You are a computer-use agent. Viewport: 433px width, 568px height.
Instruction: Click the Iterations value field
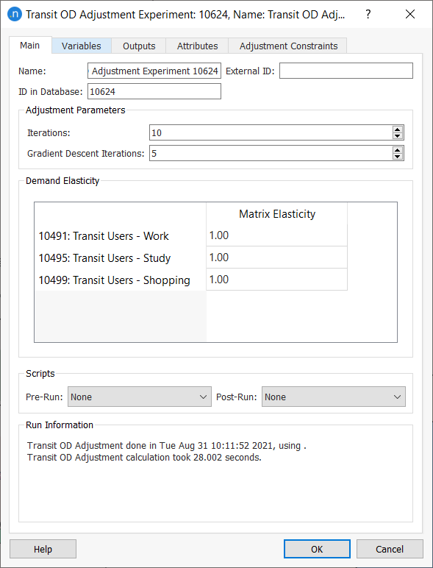pyautogui.click(x=271, y=132)
